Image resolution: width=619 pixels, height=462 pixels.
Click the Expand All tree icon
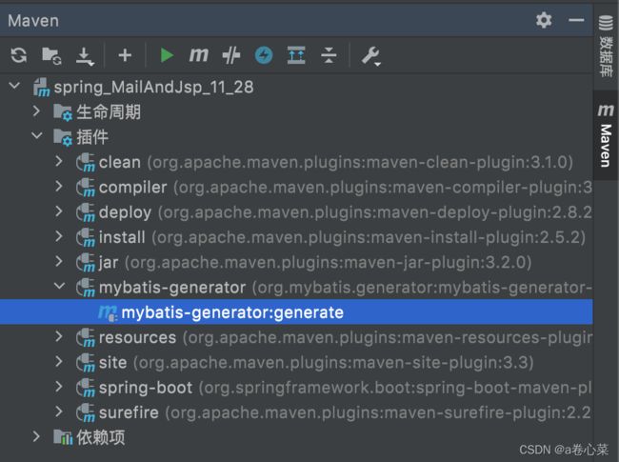[x=296, y=55]
